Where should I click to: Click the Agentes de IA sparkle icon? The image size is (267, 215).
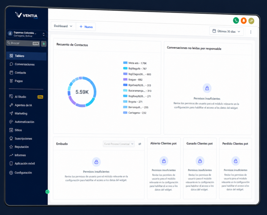(11, 105)
